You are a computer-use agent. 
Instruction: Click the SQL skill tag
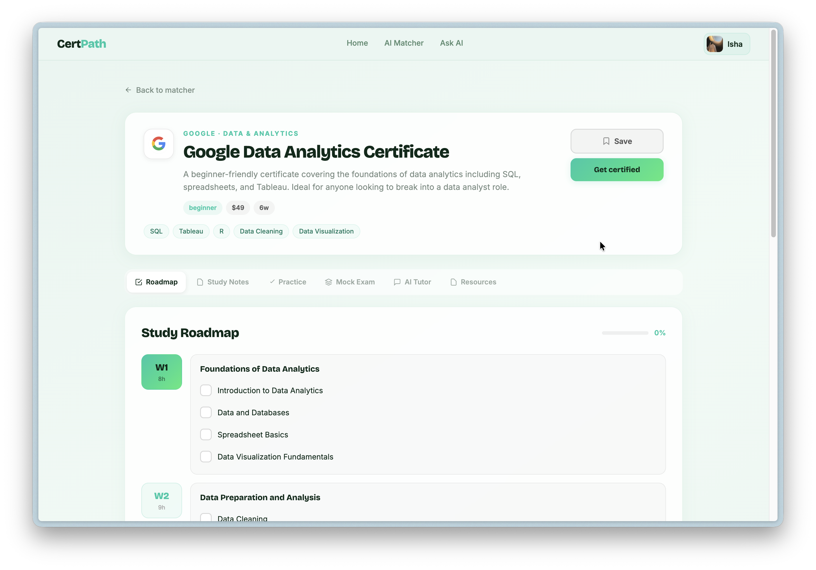[x=156, y=231]
